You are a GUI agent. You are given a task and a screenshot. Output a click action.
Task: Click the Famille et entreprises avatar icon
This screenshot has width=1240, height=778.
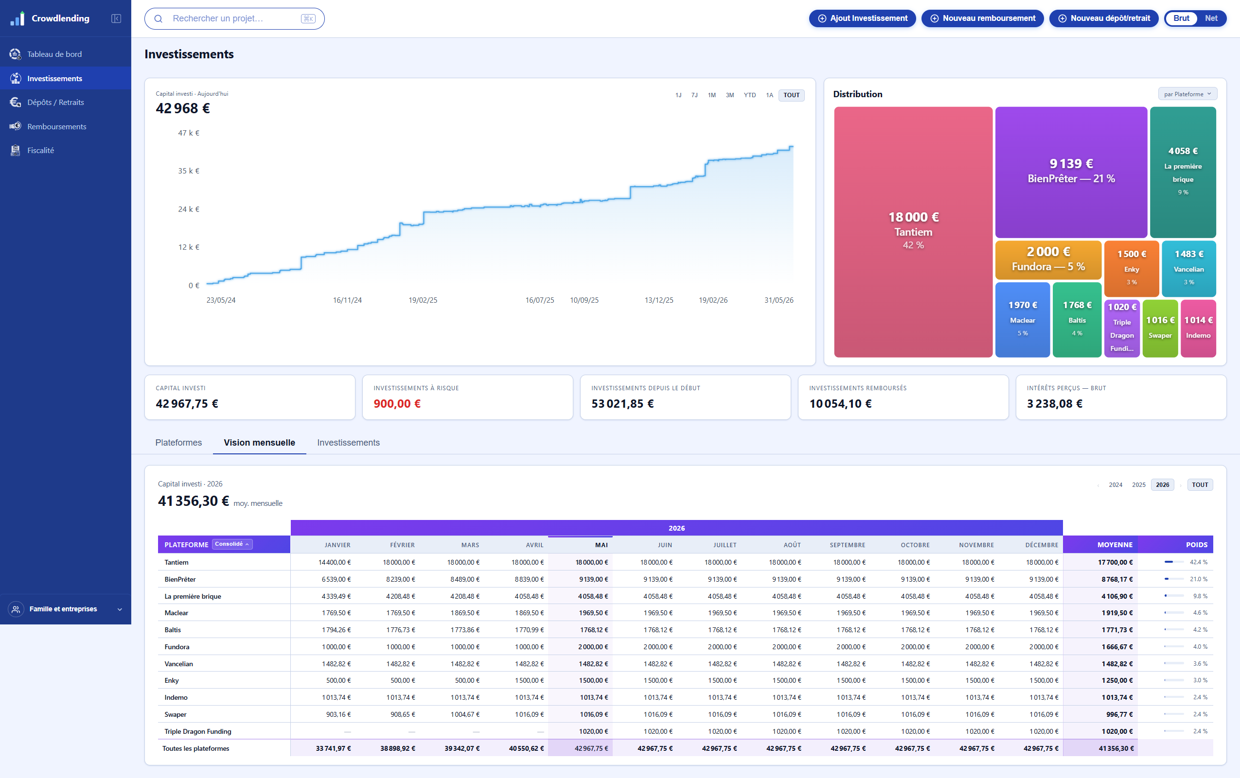point(16,609)
